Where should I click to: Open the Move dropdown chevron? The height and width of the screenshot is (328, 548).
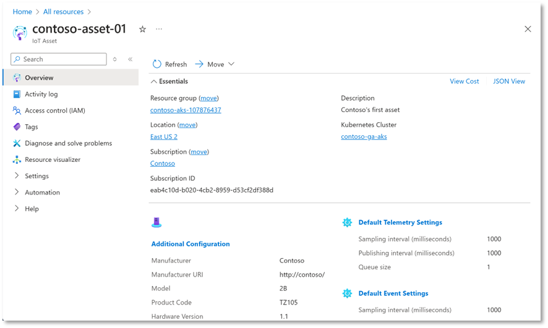231,64
